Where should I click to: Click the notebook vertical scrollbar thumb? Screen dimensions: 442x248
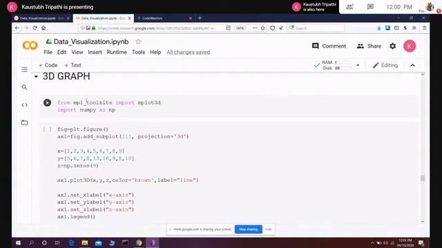point(422,178)
